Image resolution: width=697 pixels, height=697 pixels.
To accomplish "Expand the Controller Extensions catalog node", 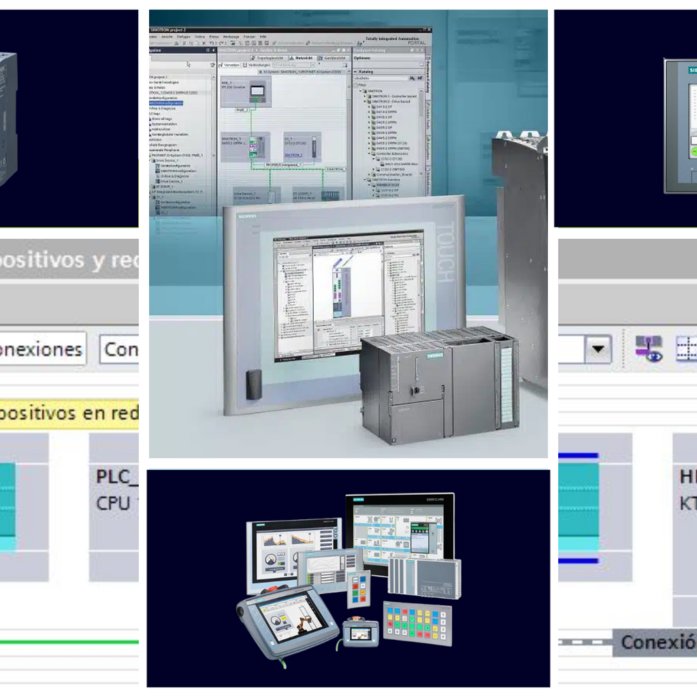I will [370, 153].
